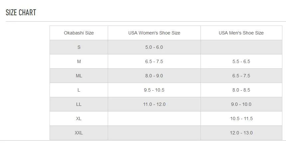Select the USA Men's Shoe Size header
Screen dimensions: 286x148
click(x=241, y=33)
